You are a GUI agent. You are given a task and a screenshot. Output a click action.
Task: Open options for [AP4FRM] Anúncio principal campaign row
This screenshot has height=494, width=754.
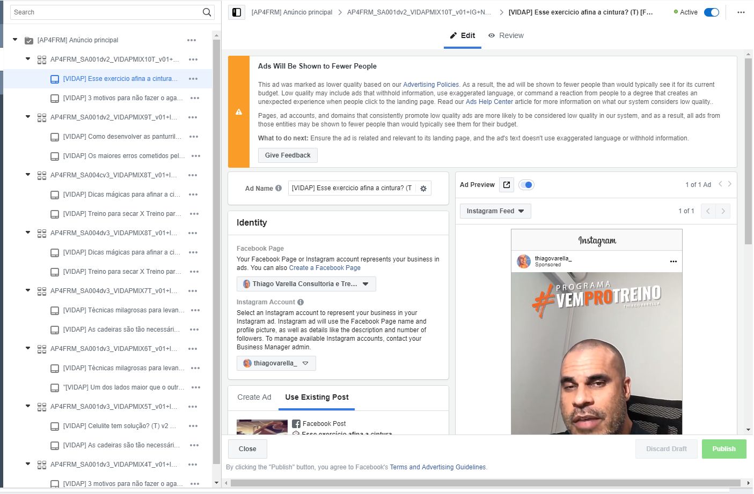pos(192,40)
